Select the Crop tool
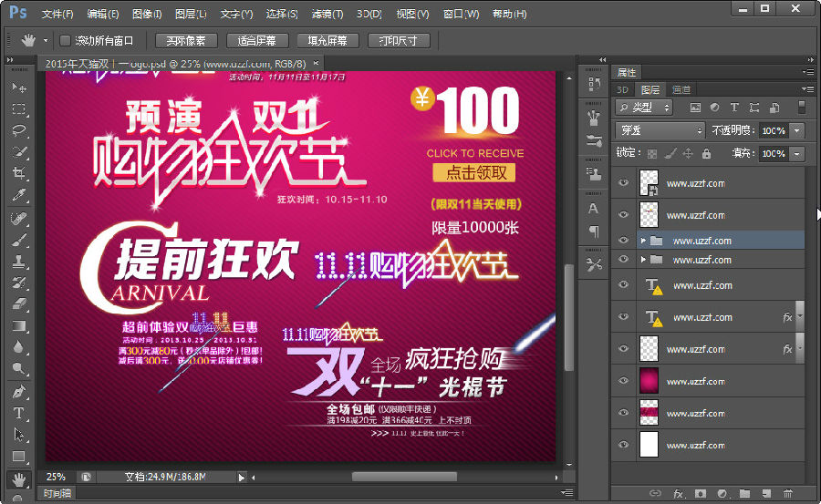Viewport: 821px width, 504px height. coord(19,173)
